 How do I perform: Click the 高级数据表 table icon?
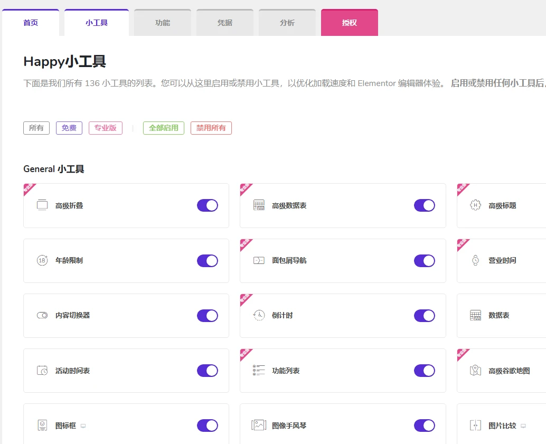tap(259, 205)
